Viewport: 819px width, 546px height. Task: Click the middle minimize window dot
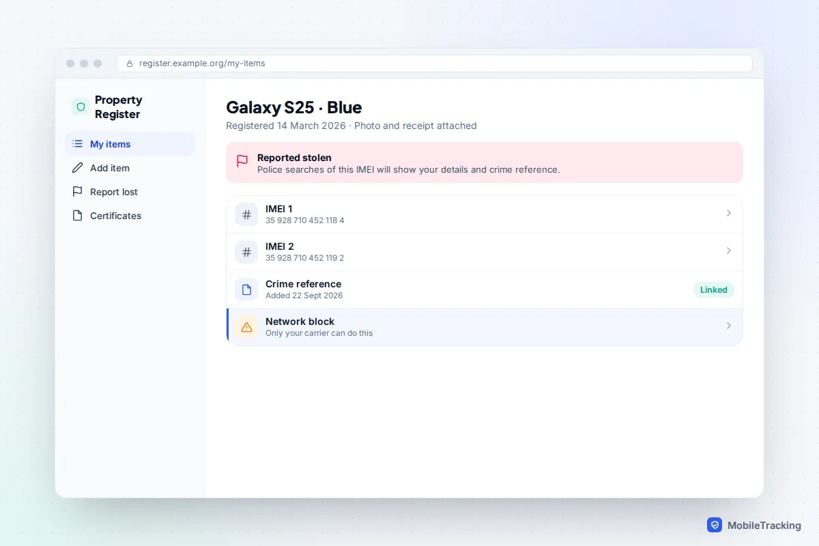(x=84, y=63)
